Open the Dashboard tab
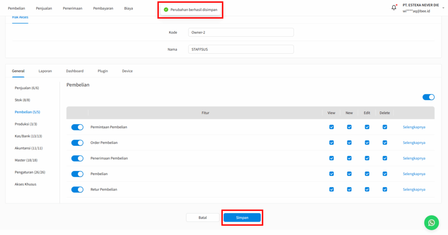This screenshot has height=235, width=448. click(x=75, y=71)
